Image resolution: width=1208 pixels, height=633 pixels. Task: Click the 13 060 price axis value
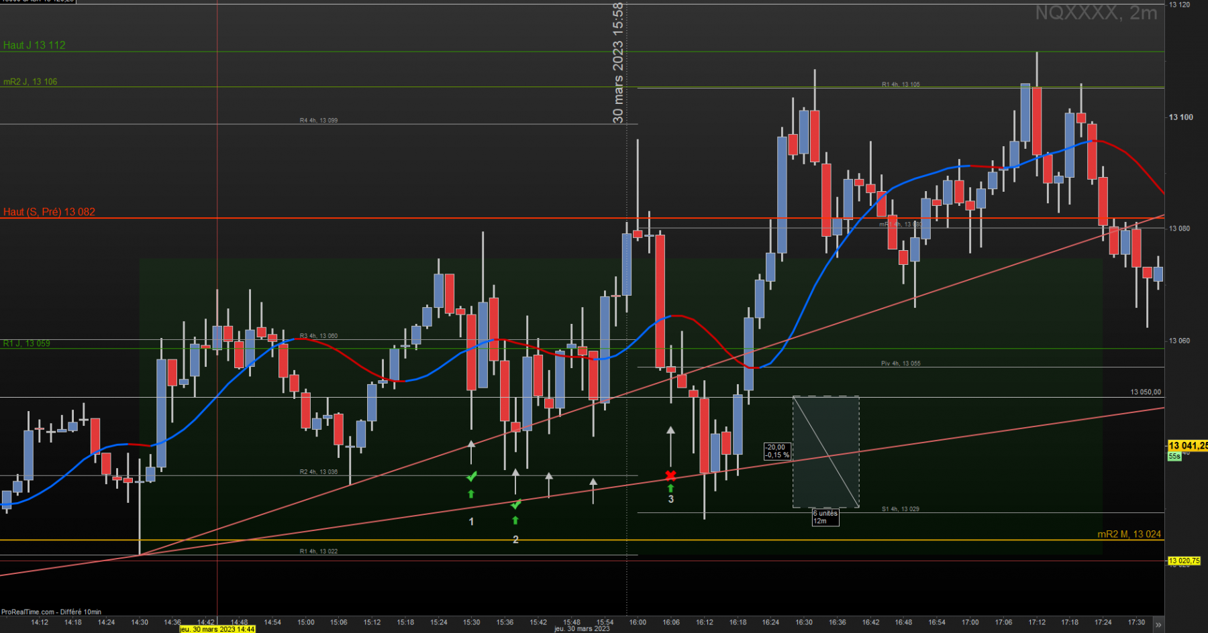(x=1179, y=341)
